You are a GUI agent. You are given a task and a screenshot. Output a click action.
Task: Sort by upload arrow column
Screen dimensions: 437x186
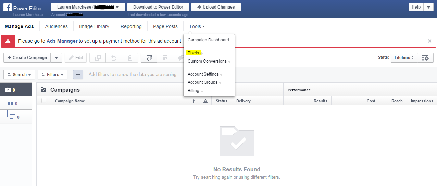point(193,101)
